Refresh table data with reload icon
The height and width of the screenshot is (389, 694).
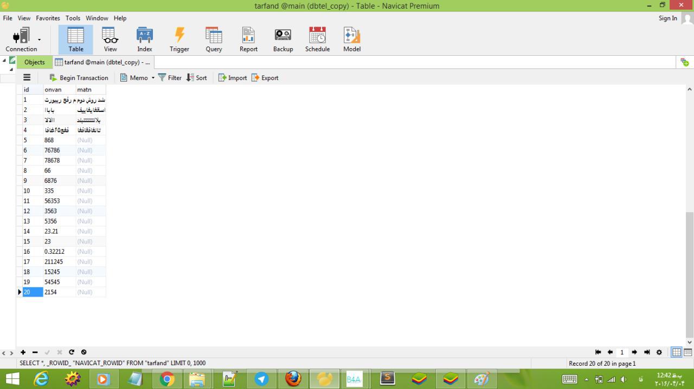pos(72,352)
